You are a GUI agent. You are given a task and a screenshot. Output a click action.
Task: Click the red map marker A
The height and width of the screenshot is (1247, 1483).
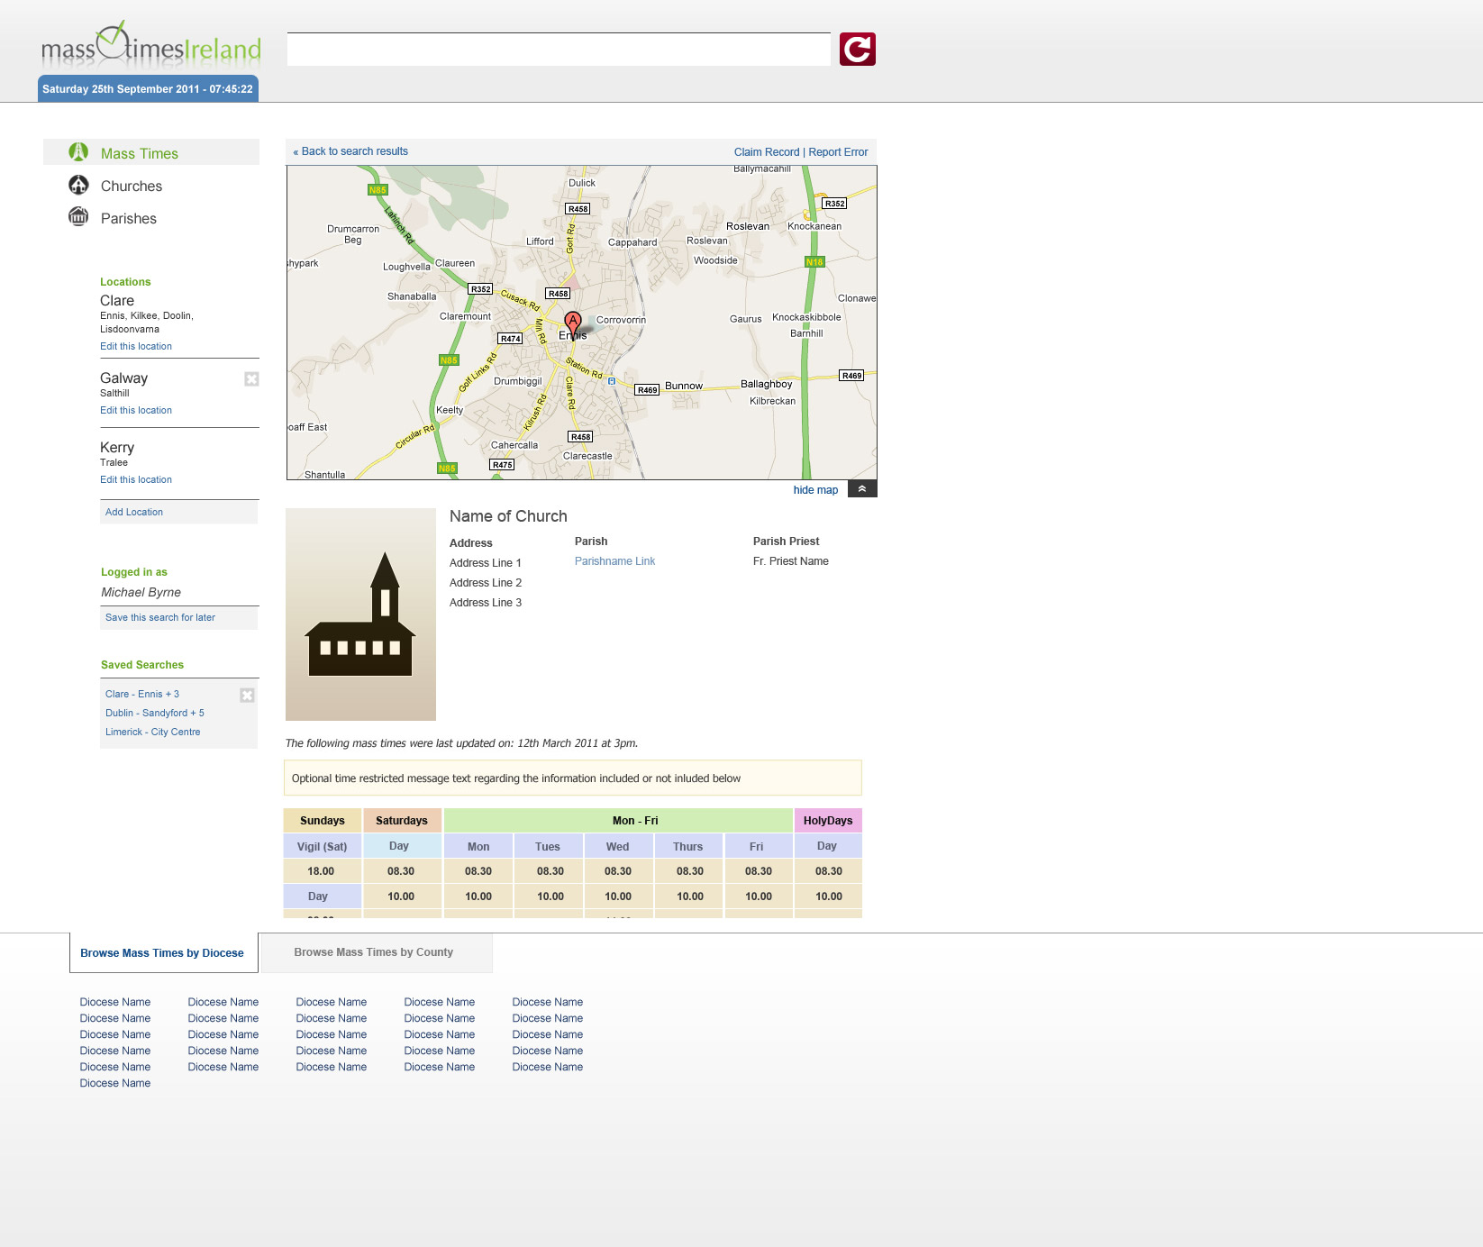573,322
